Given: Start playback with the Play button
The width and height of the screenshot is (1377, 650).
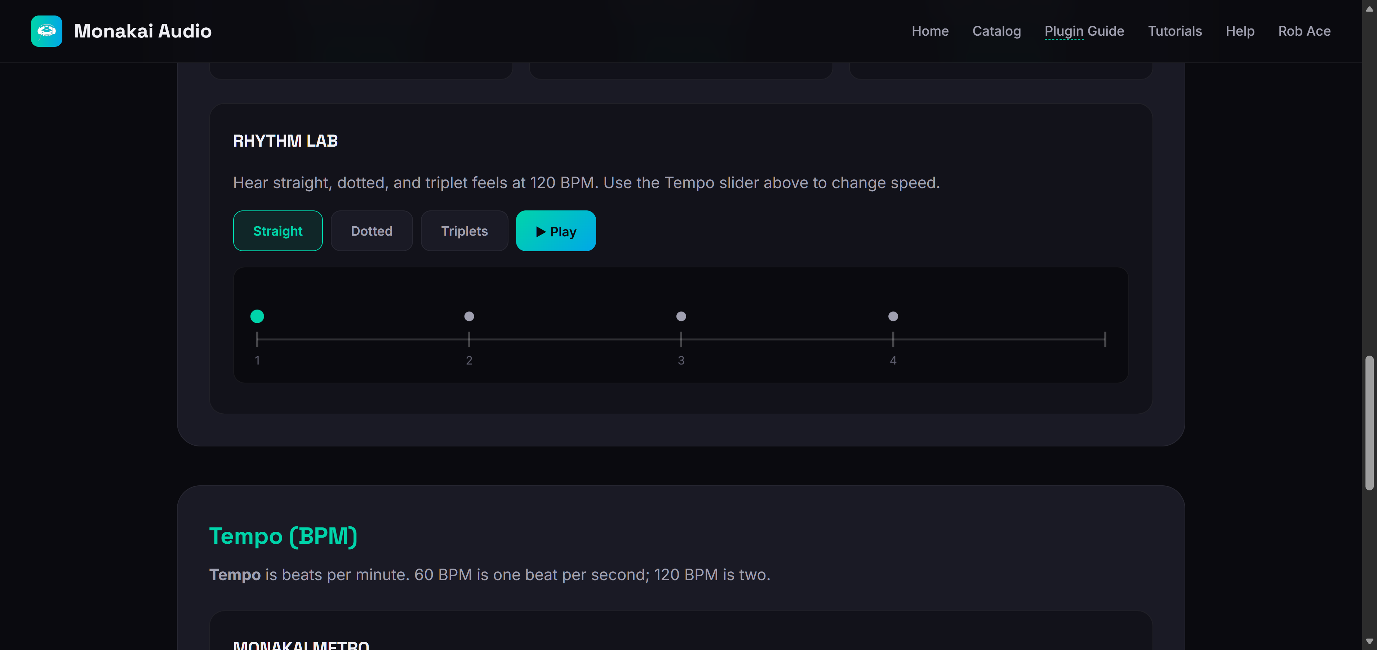Looking at the screenshot, I should [555, 231].
